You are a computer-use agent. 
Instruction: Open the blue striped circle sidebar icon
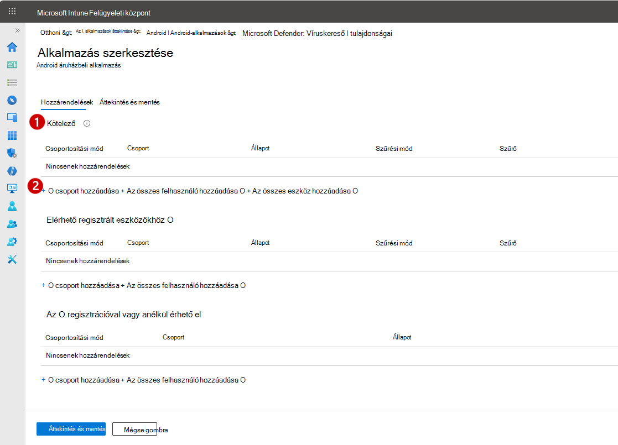(12, 171)
